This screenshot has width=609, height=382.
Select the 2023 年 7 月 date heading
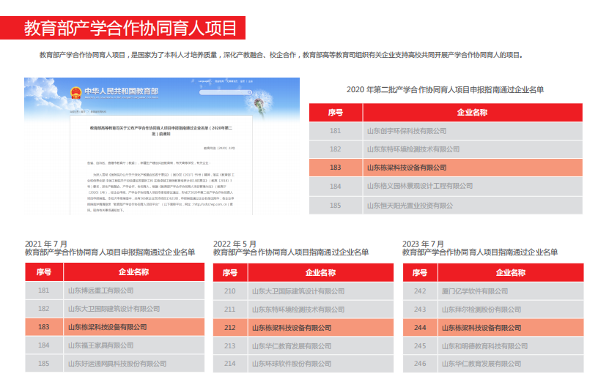[x=423, y=244]
